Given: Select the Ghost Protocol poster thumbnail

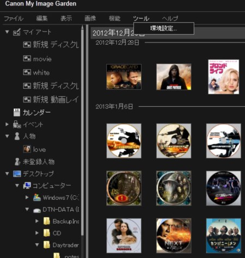Looking at the screenshot, I should pos(174,77).
